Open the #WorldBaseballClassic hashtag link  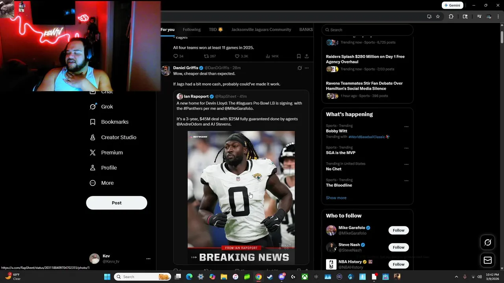[x=367, y=137]
